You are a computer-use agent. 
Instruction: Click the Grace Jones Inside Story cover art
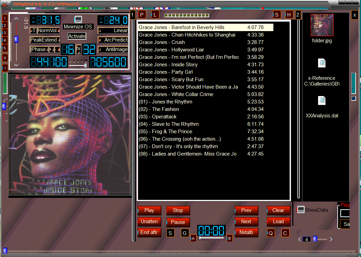(x=70, y=135)
